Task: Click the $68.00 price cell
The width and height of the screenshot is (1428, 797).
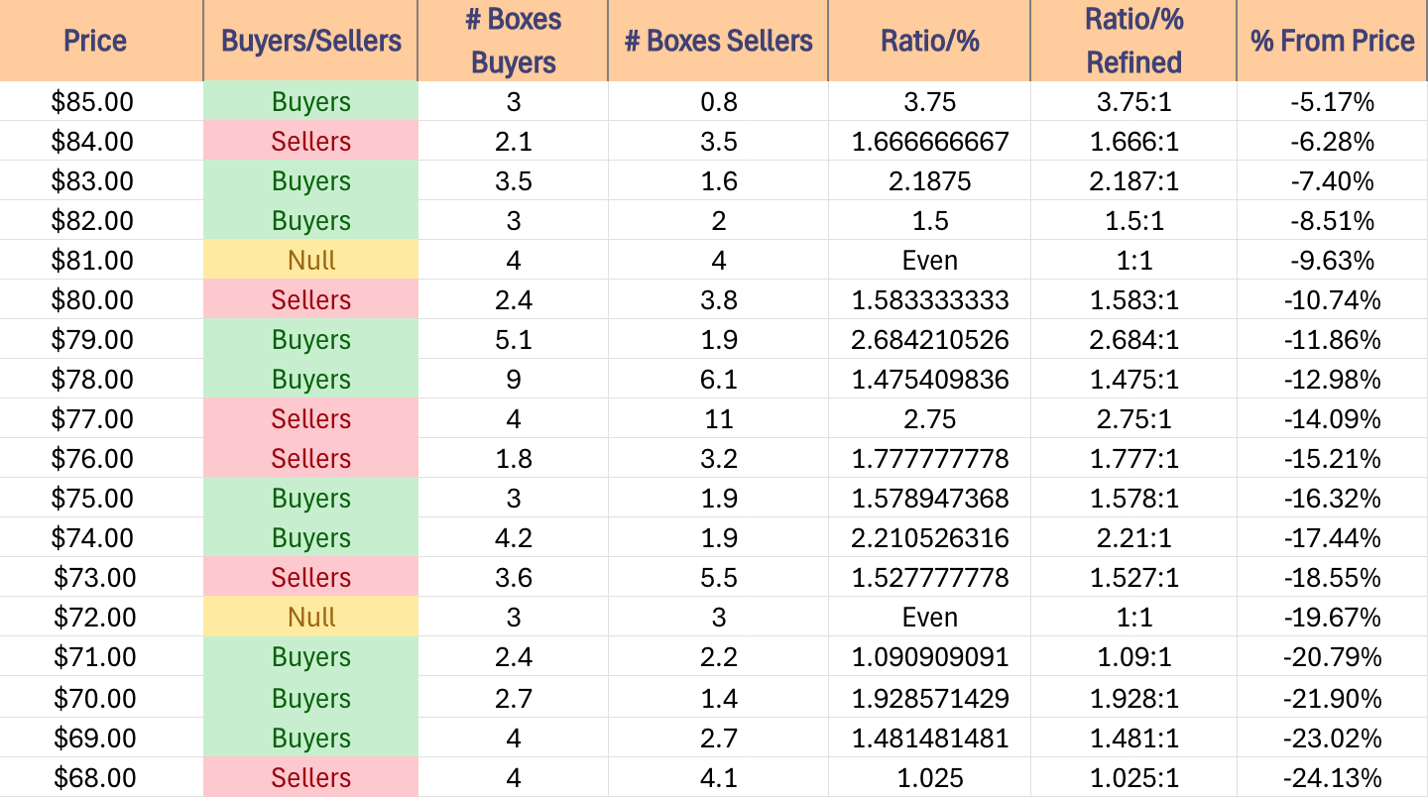Action: pyautogui.click(x=94, y=778)
